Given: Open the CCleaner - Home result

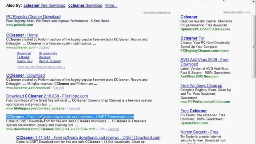Looking at the screenshot, I should [x=22, y=35].
